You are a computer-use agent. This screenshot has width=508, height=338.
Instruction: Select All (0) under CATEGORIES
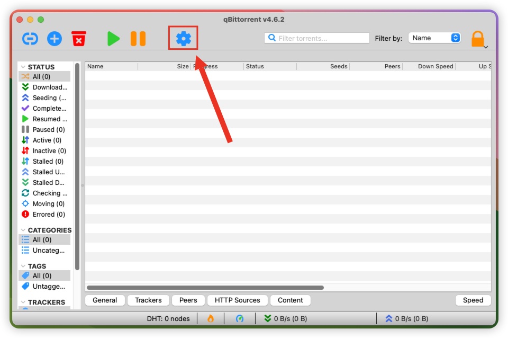44,239
